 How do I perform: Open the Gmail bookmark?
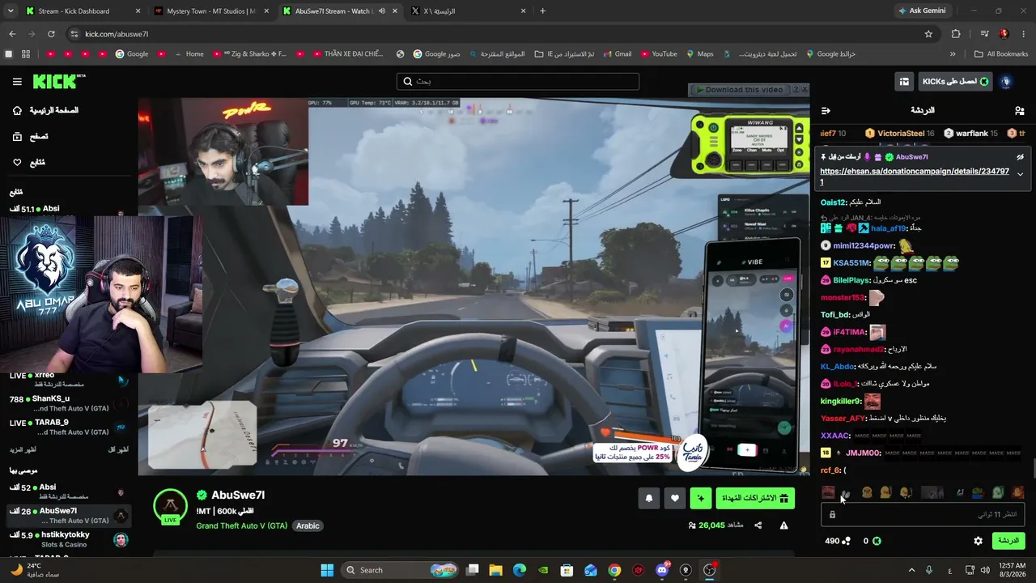pos(617,54)
